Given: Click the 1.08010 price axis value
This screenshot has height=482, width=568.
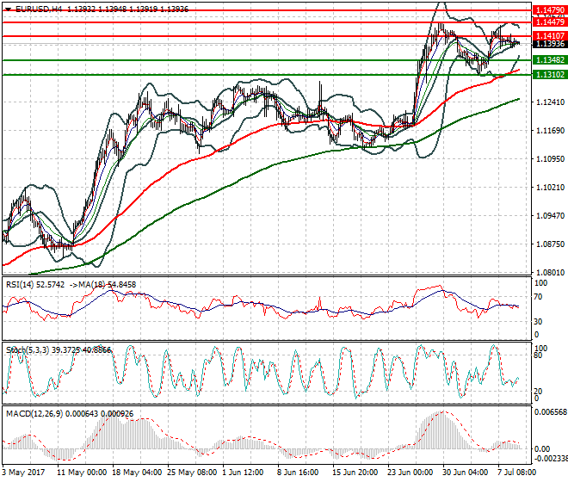Looking at the screenshot, I should click(x=550, y=273).
